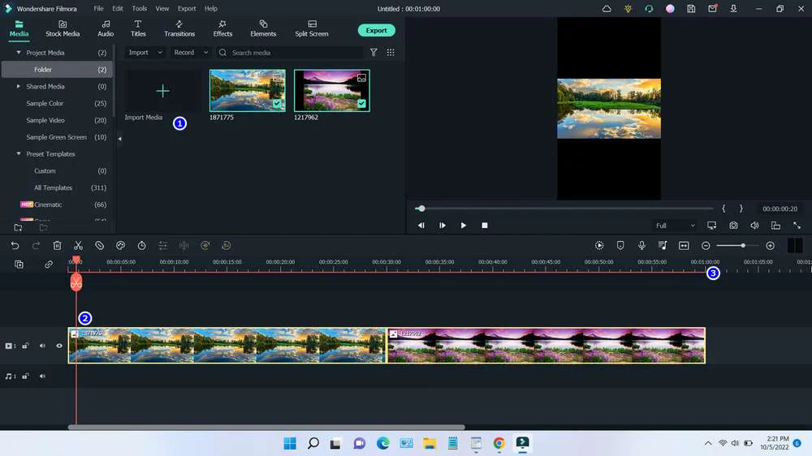
Task: Select the 1217962 clip on the timeline
Action: point(546,346)
